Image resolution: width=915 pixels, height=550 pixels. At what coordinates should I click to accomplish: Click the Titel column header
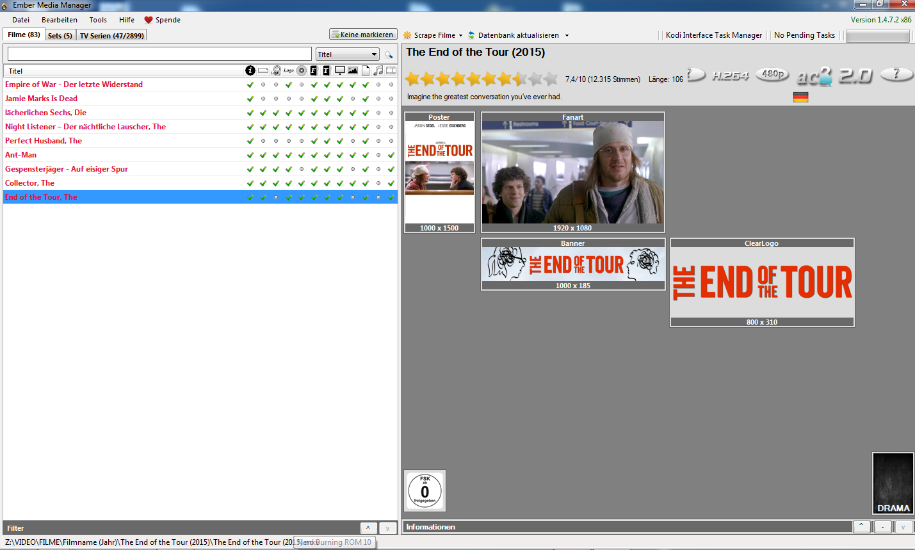124,70
